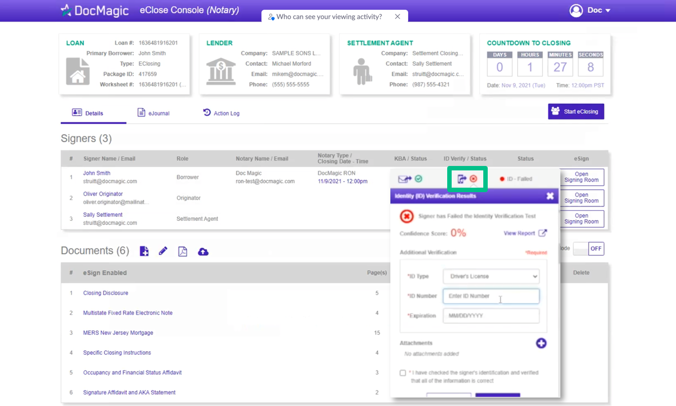This screenshot has width=676, height=406.
Task: Click the PDF document icon
Action: point(183,251)
